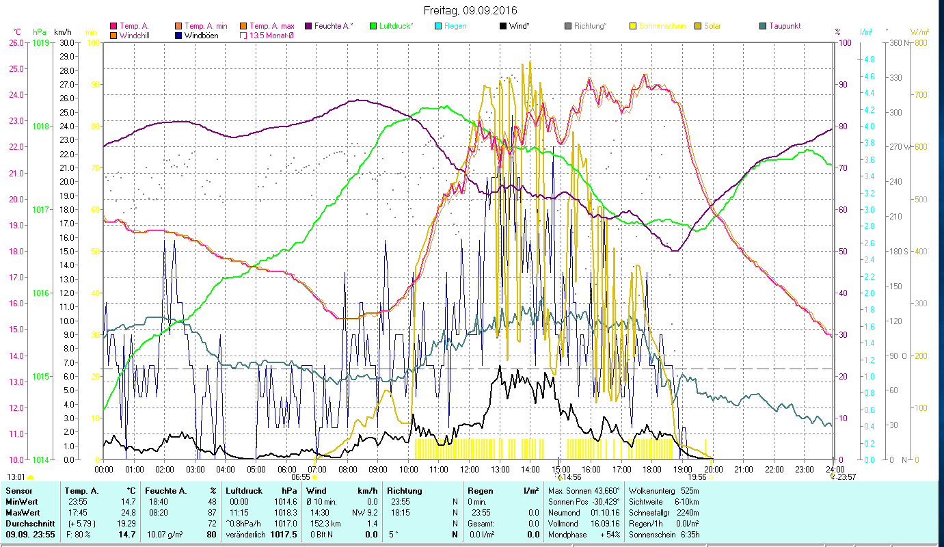
Task: Click the max temperature value 24.8
Action: click(x=129, y=512)
